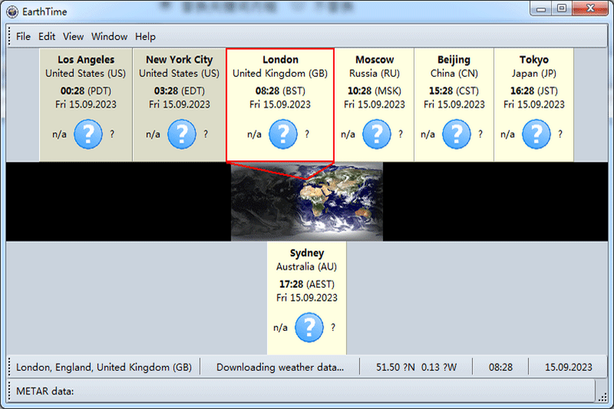Open the File menu
The height and width of the screenshot is (409, 614).
pyautogui.click(x=23, y=36)
